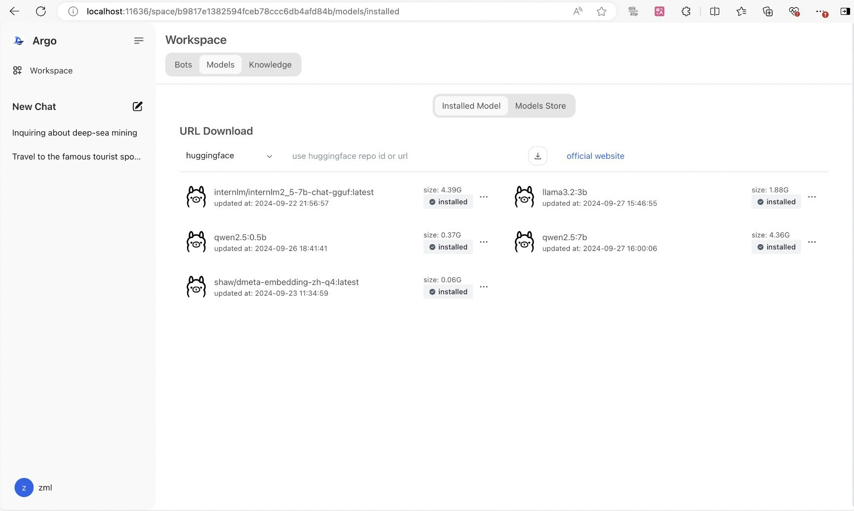Screen dimensions: 854x511
Task: Open browser settings and more menu
Action: [x=821, y=11]
